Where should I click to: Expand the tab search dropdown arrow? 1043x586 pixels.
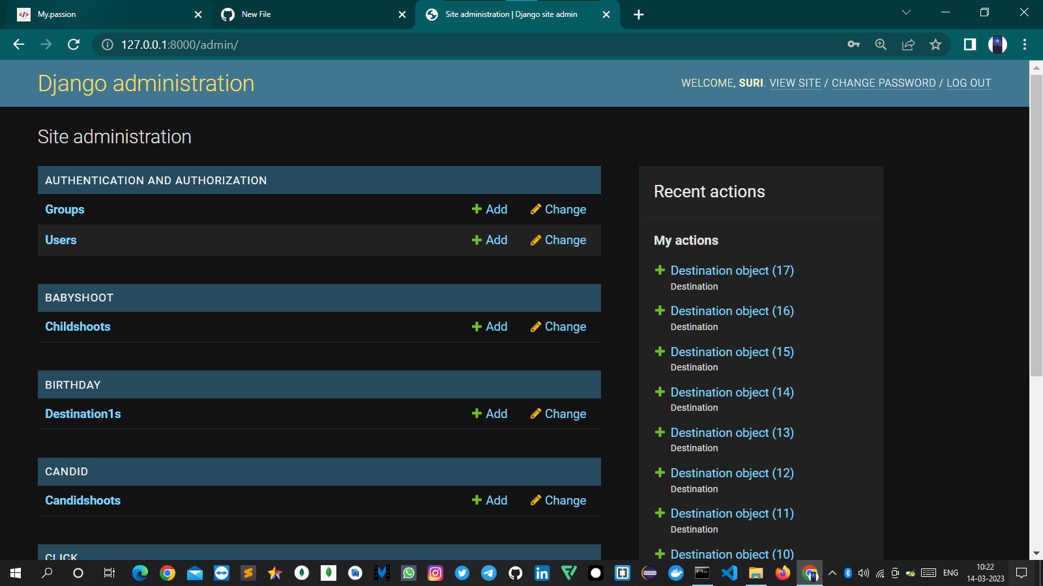(906, 12)
